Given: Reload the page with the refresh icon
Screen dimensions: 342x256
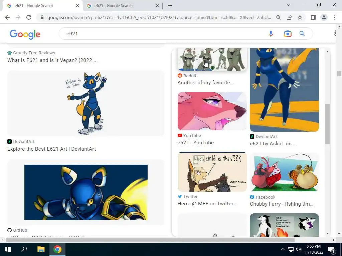Looking at the screenshot, I should click(x=29, y=17).
